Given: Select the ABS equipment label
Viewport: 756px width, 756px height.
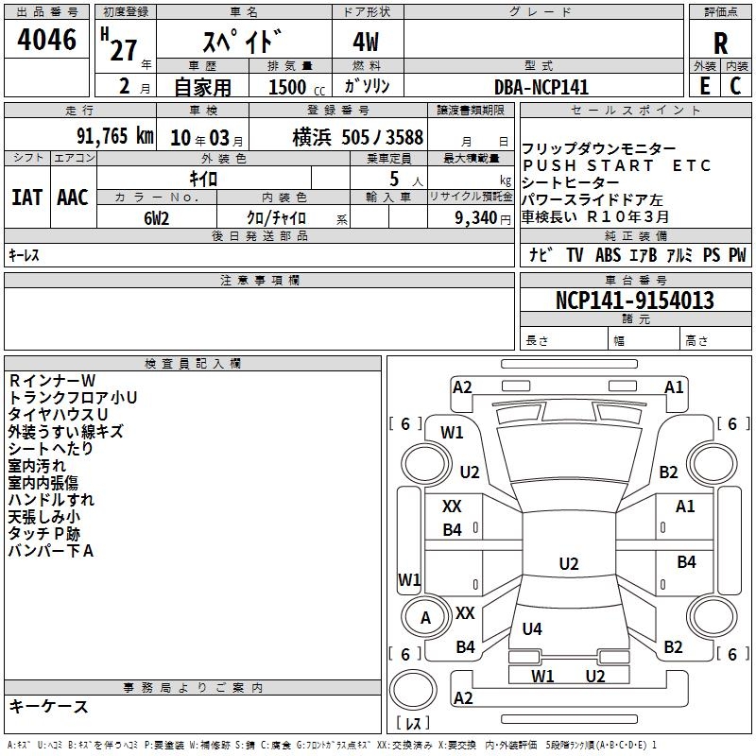Looking at the screenshot, I should tap(608, 254).
